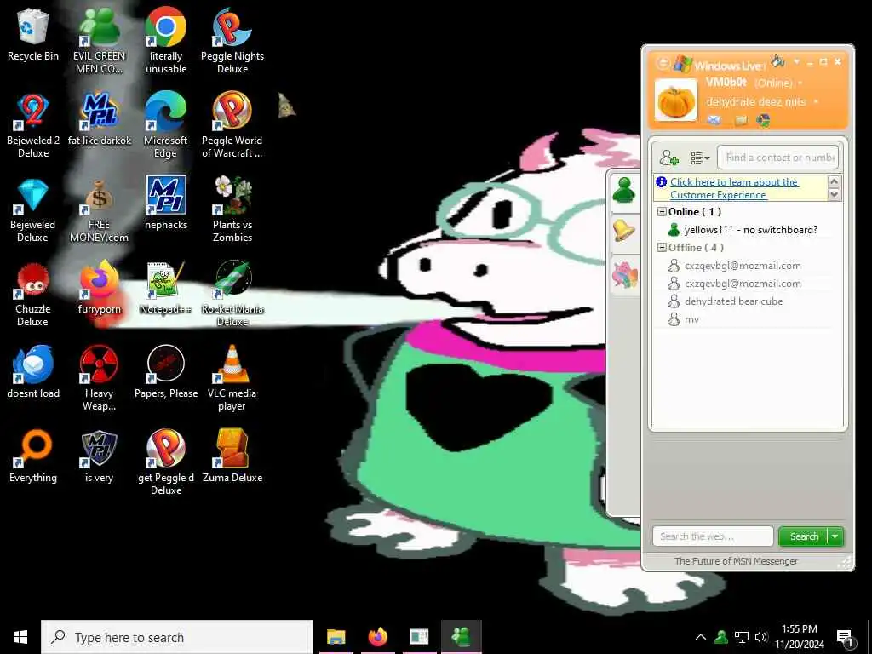
Task: Select the nephacks desktop icon
Action: 166,204
